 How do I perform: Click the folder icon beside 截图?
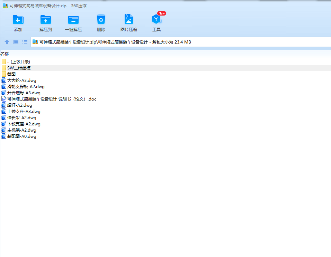(x=4, y=74)
